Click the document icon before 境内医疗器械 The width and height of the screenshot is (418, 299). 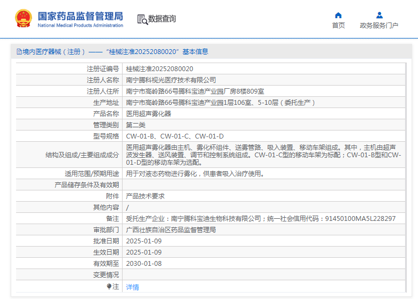click(19, 52)
